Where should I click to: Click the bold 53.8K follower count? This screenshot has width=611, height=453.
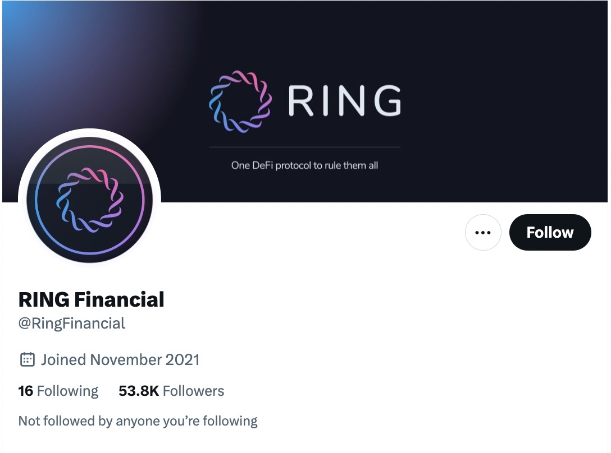pyautogui.click(x=139, y=391)
